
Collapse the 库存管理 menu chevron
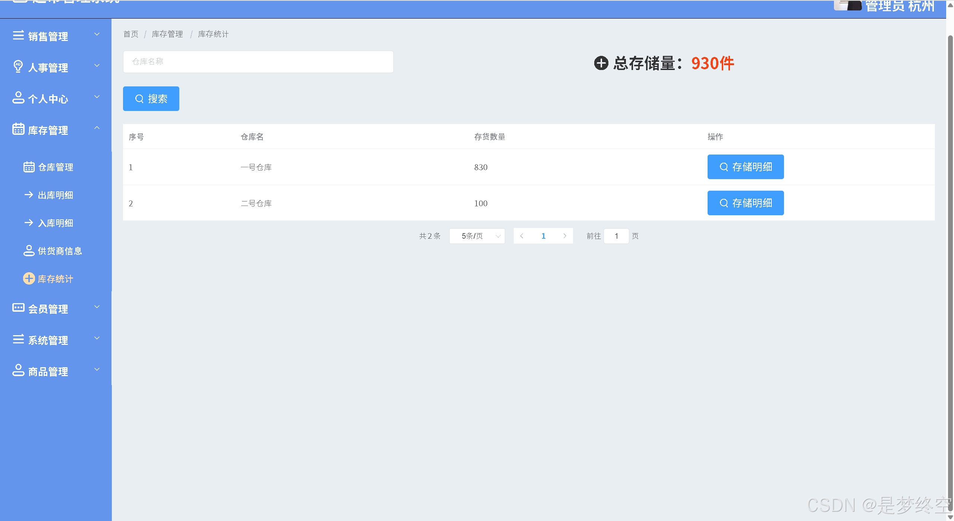pos(97,128)
